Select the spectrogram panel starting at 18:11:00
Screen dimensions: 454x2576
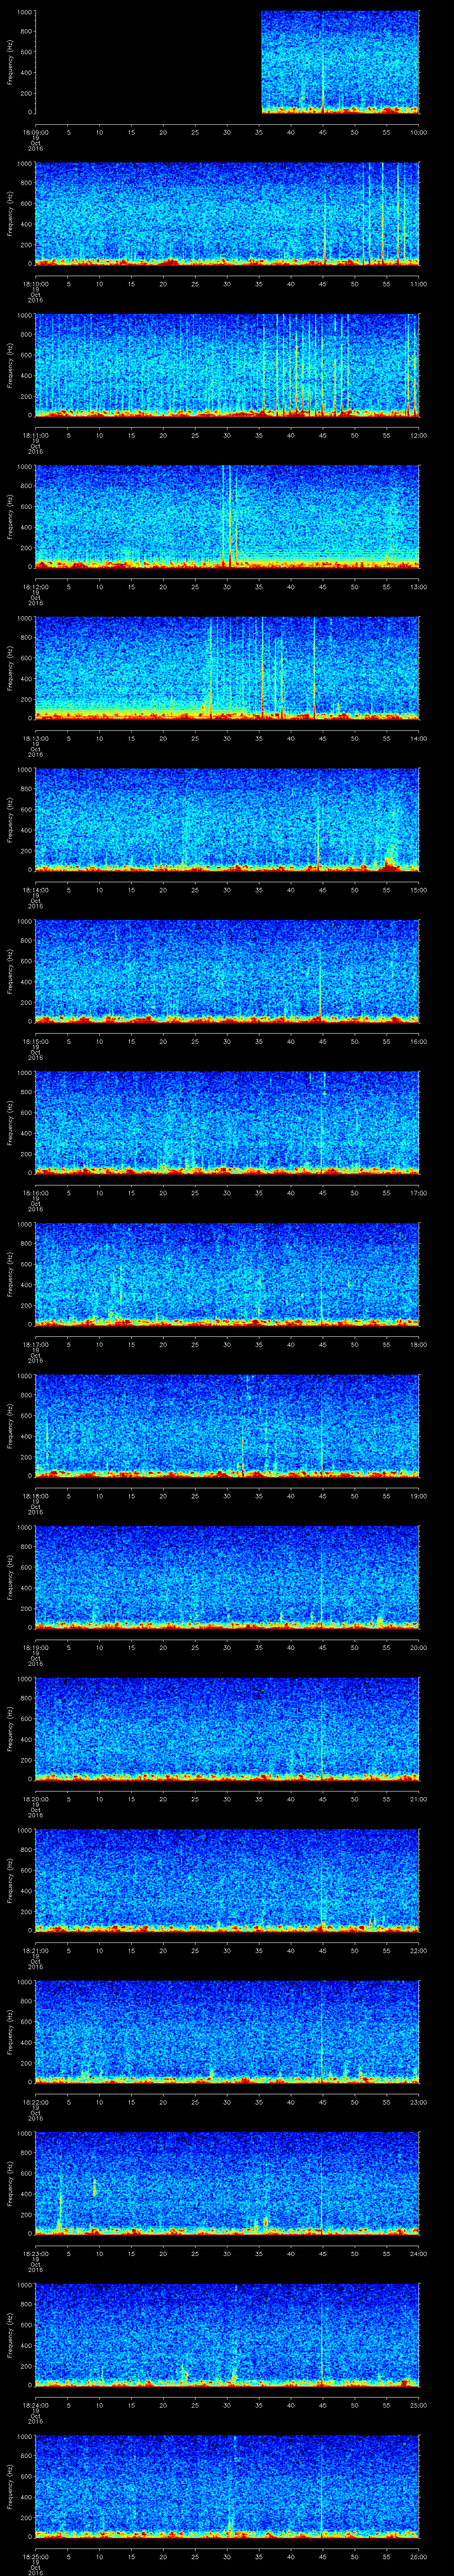coord(227,364)
